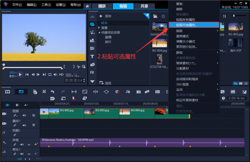250x162 pixels.
Task: Open the media library panel icon
Action: (x=92, y=24)
